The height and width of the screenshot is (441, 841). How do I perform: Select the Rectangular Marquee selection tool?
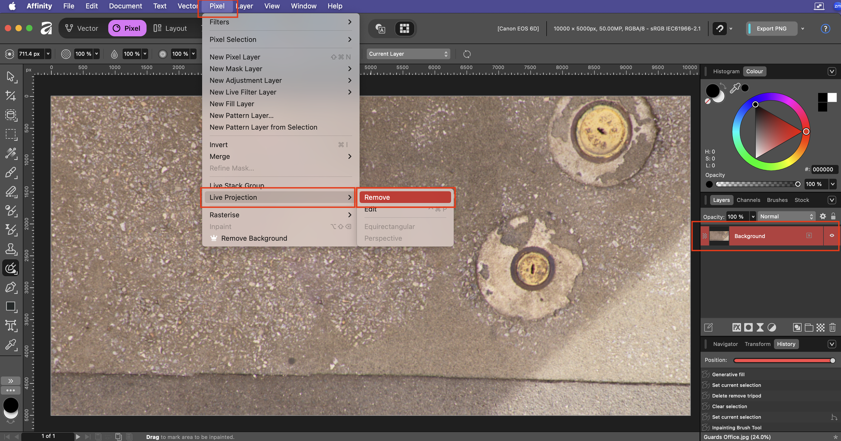[x=10, y=134]
